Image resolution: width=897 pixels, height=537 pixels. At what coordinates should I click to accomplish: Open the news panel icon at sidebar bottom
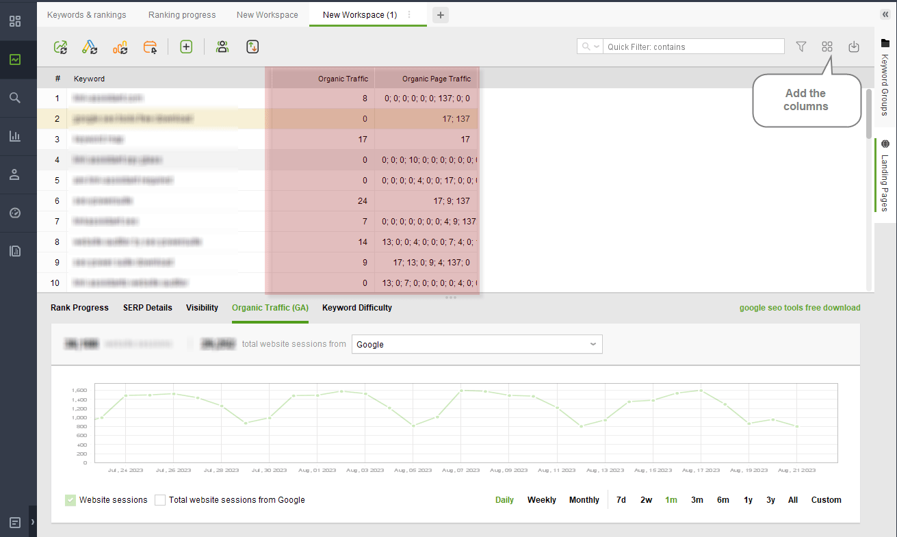click(14, 523)
